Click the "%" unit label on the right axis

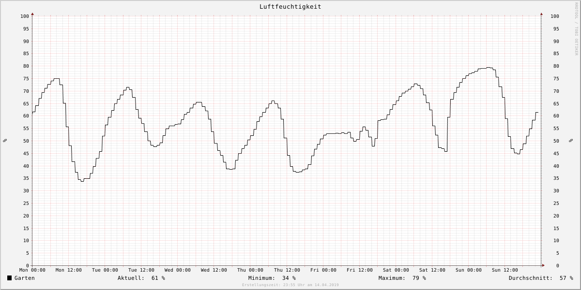pyautogui.click(x=570, y=141)
